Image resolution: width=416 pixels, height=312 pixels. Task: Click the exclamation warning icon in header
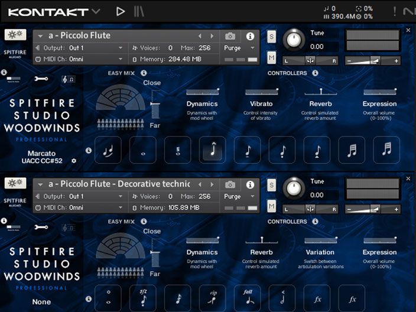(395, 11)
